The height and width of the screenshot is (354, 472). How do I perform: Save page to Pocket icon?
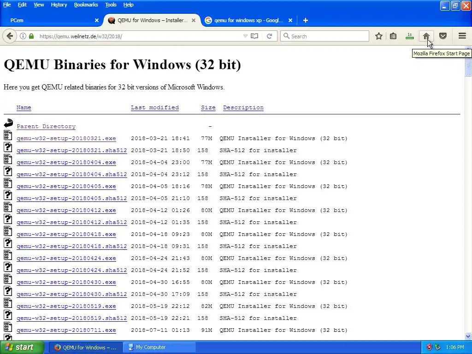tap(443, 36)
